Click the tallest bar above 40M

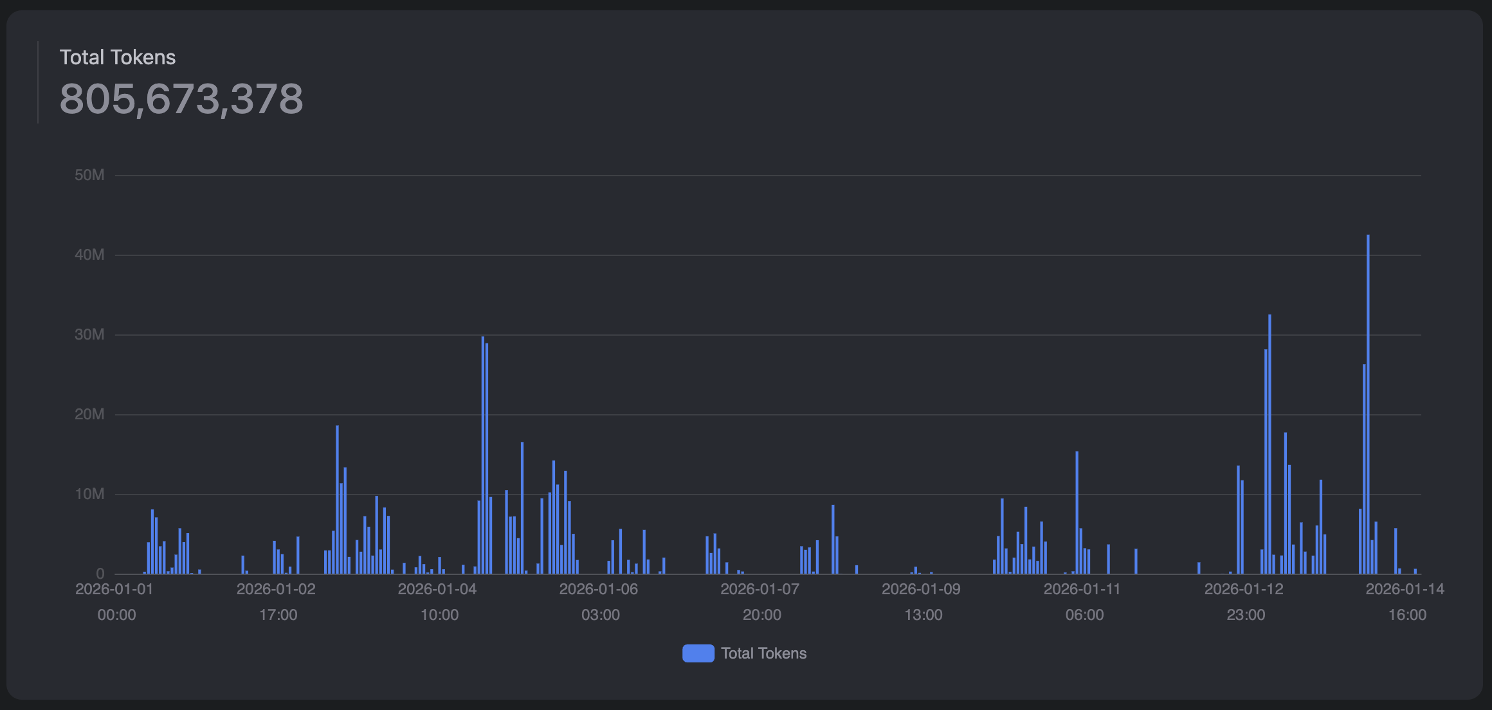click(x=1368, y=405)
